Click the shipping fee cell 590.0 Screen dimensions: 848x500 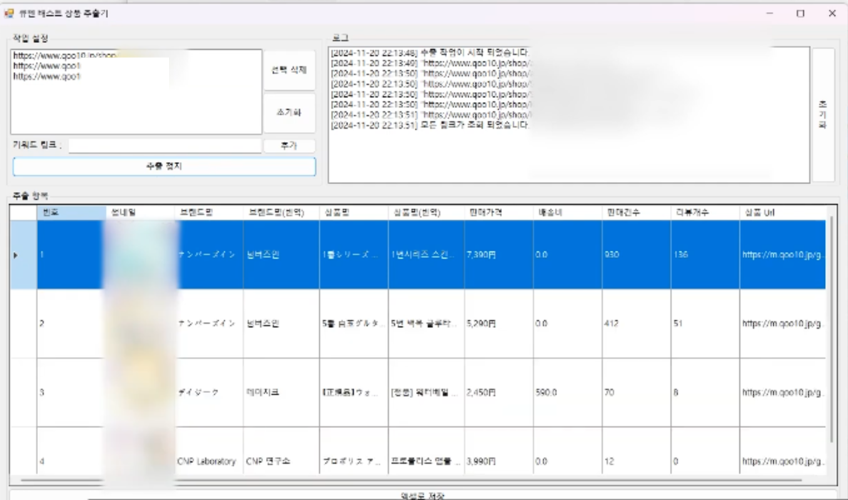(x=567, y=392)
